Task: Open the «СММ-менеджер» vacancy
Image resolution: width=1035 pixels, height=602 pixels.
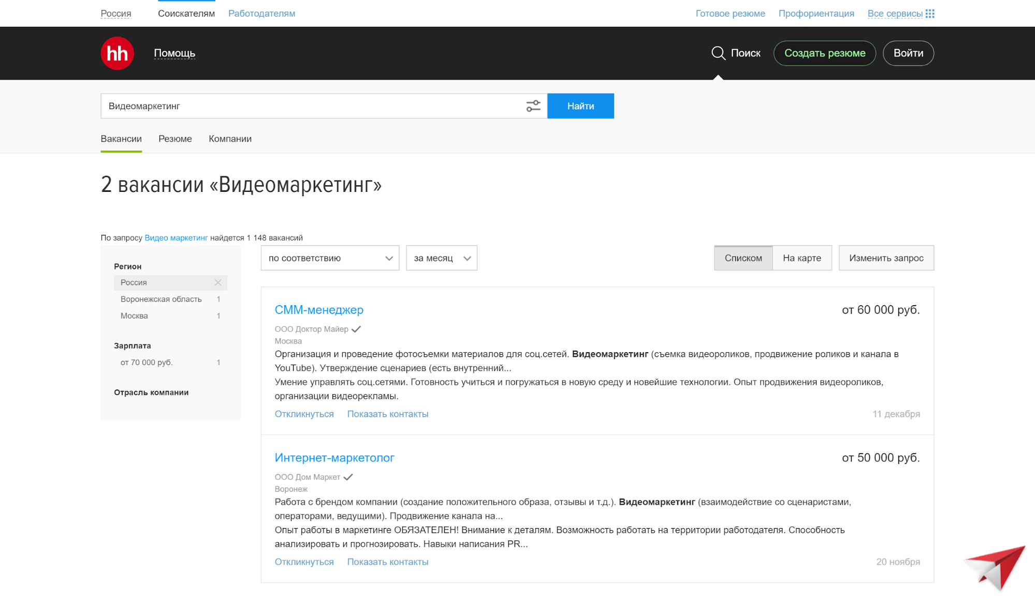Action: tap(319, 309)
